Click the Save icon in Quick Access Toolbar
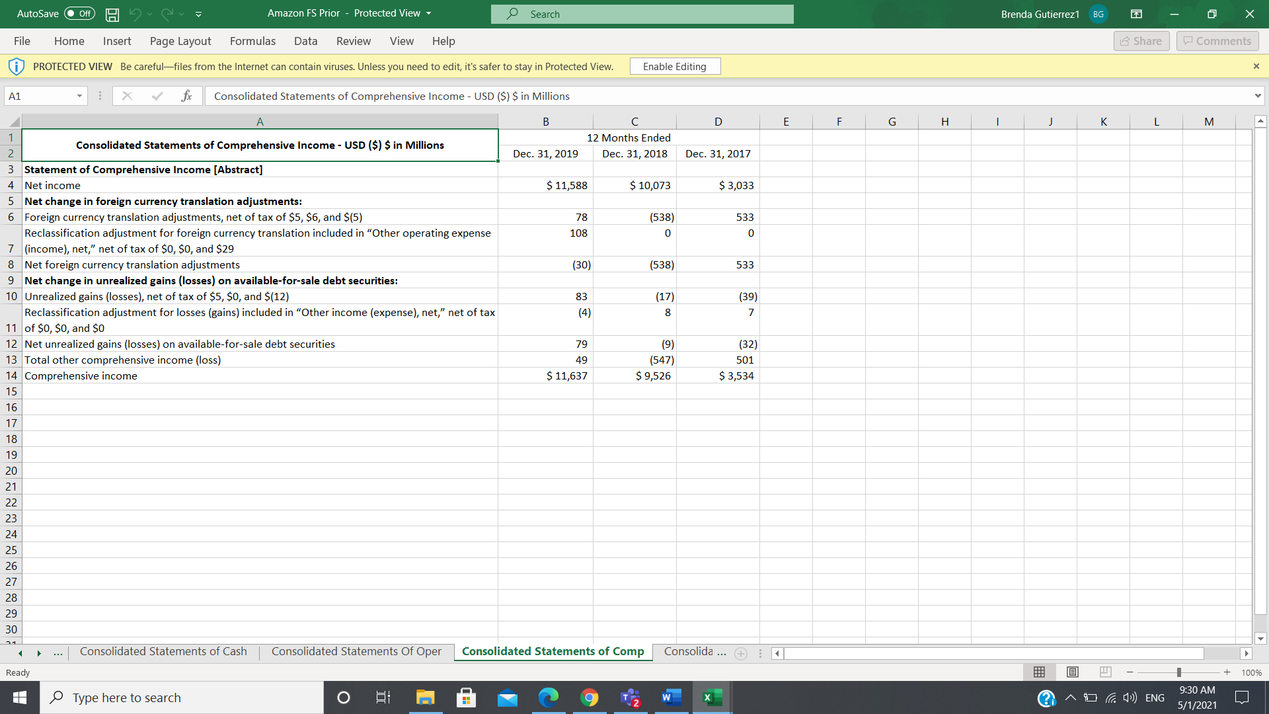Screen dimensions: 1269x714 [x=111, y=14]
